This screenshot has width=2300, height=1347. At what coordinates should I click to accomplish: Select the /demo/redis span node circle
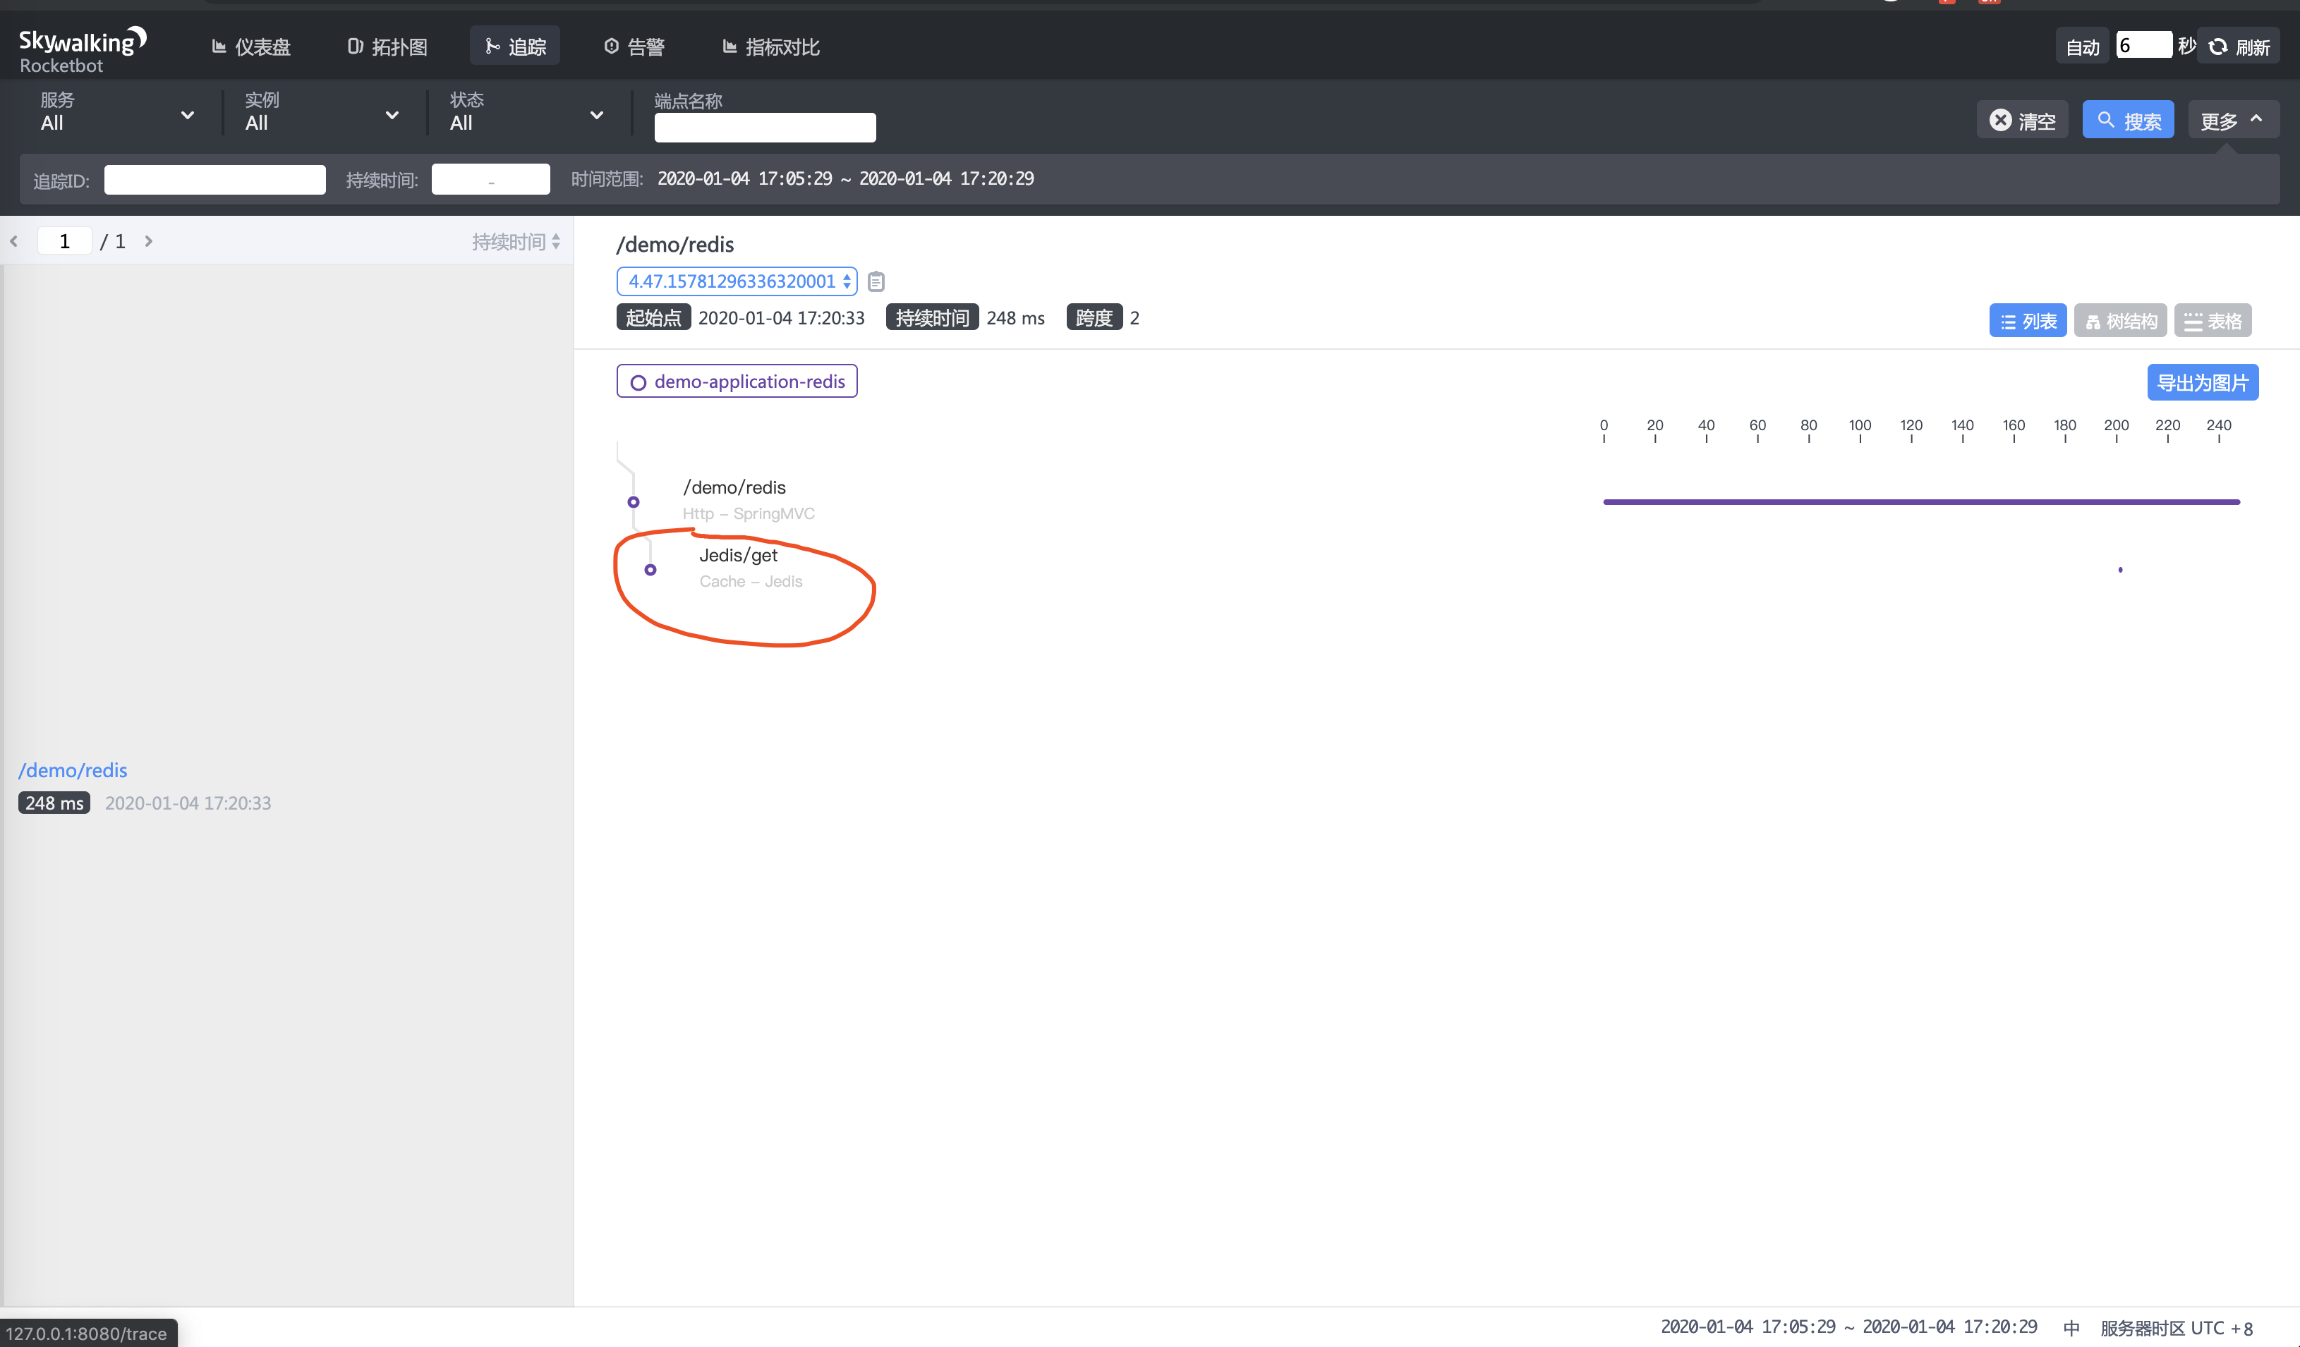(x=634, y=503)
